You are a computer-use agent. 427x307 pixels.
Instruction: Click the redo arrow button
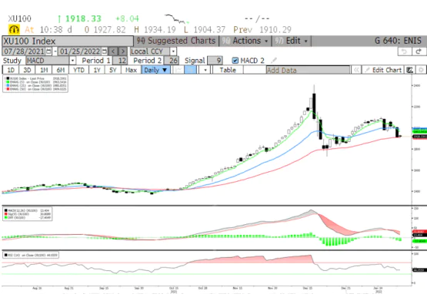click(419, 51)
